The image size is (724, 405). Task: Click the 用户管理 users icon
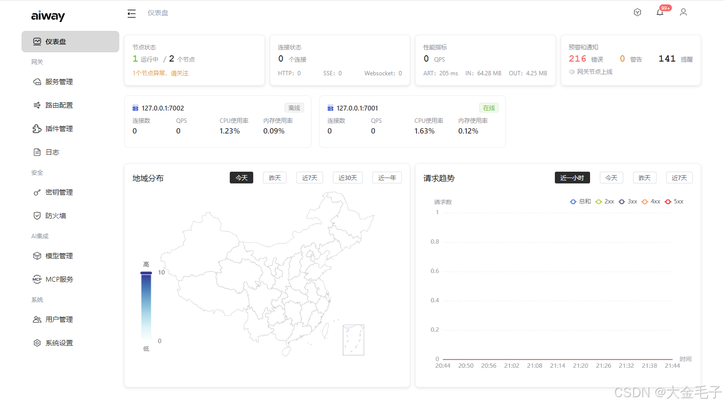(37, 319)
